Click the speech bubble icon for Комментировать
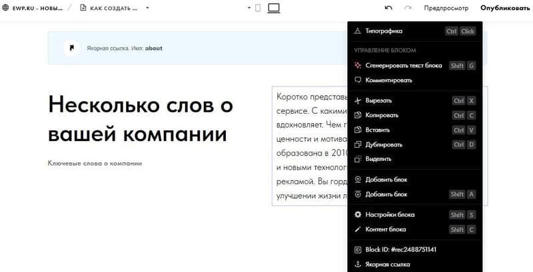Image resolution: width=533 pixels, height=272 pixels. tap(358, 80)
